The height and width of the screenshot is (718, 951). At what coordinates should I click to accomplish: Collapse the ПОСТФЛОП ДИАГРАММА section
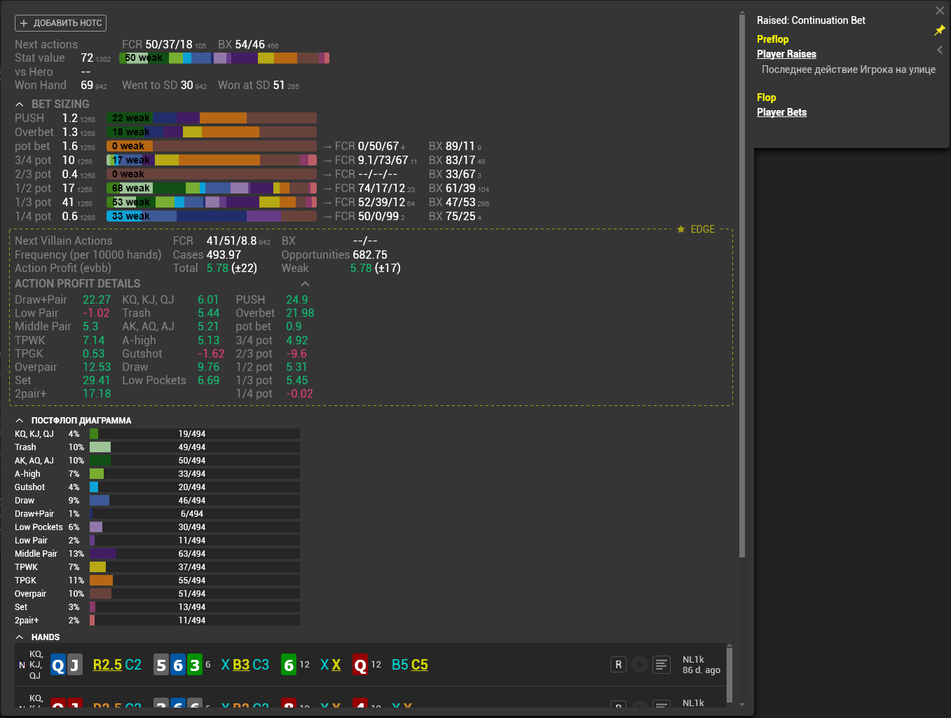20,421
